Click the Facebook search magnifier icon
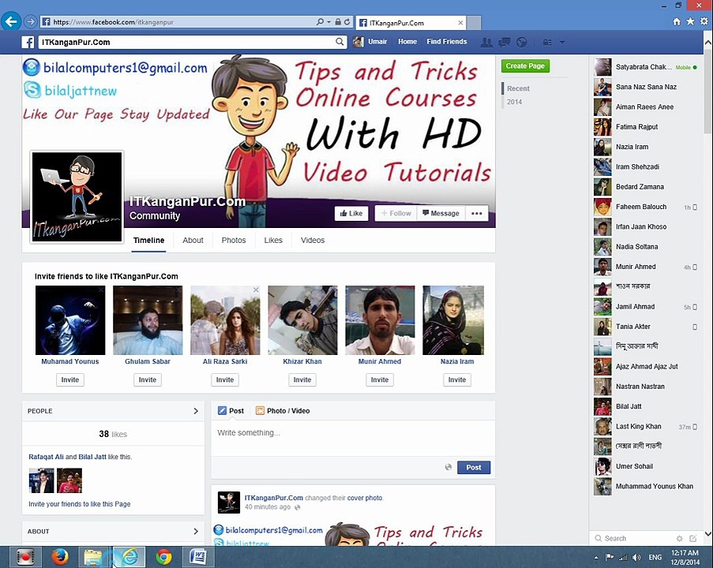 340,42
